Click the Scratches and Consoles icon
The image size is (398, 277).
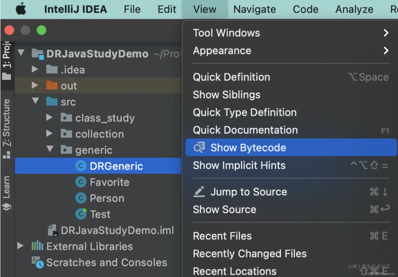click(38, 262)
